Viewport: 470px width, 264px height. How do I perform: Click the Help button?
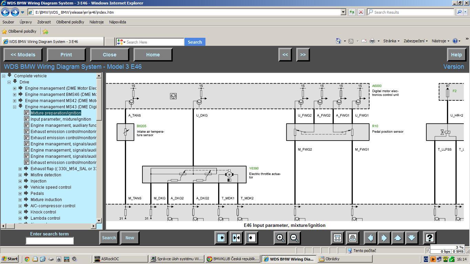click(456, 55)
